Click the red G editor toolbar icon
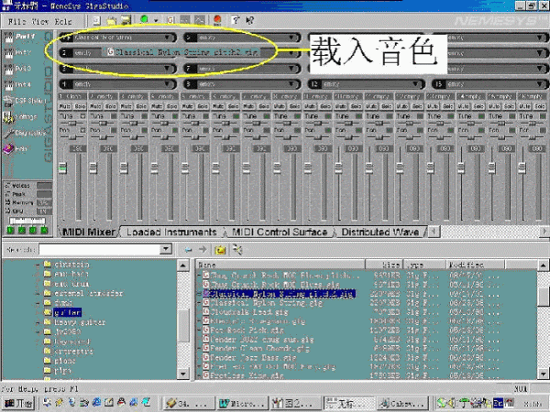Screen dimensions: 550x412 click(170, 21)
